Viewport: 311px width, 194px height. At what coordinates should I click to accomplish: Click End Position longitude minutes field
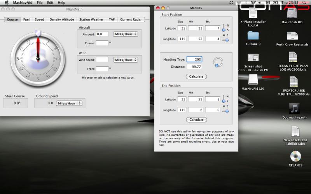196,110
